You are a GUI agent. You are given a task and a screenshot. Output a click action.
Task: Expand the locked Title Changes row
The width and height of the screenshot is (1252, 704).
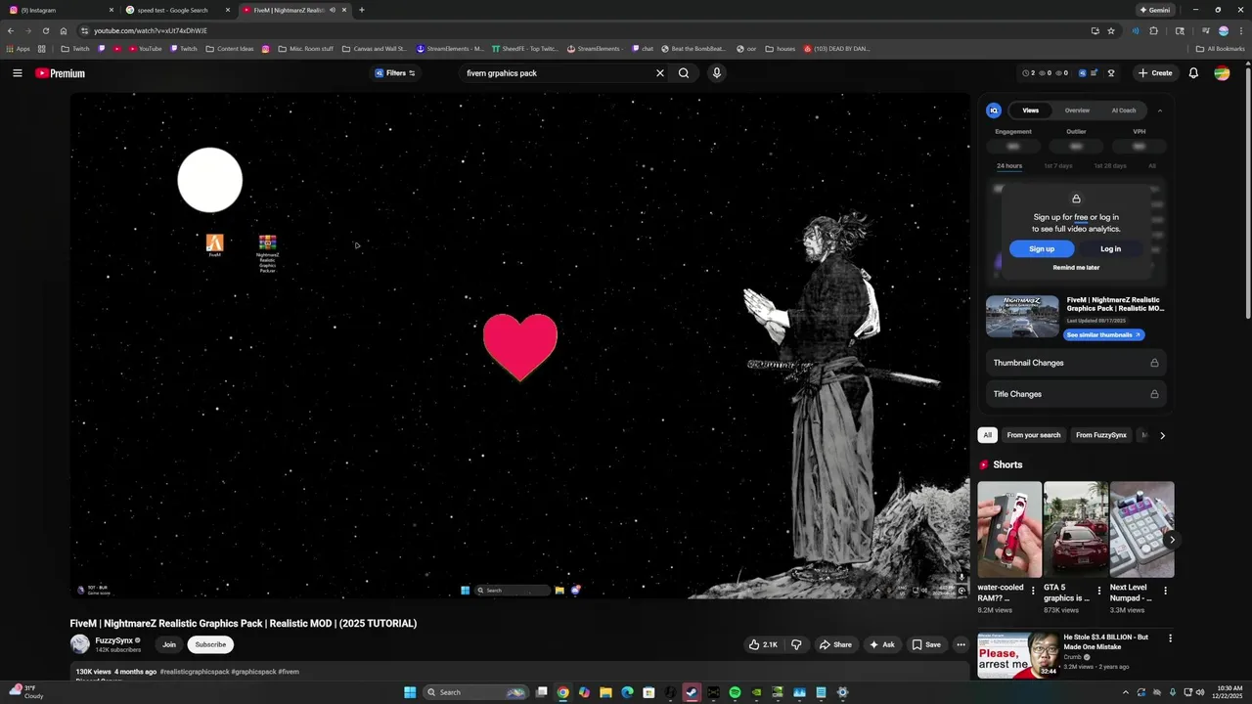[1076, 394]
